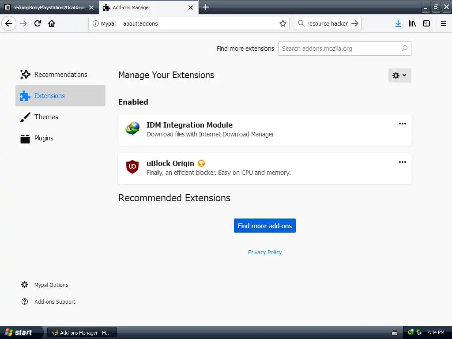Click the Find more add-ons button
The height and width of the screenshot is (339, 452).
pos(264,226)
